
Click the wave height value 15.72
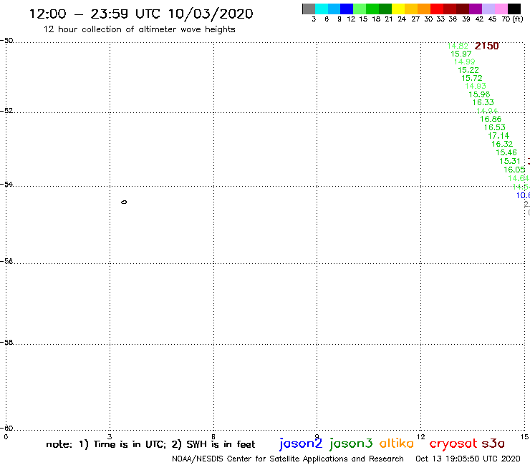click(x=472, y=78)
